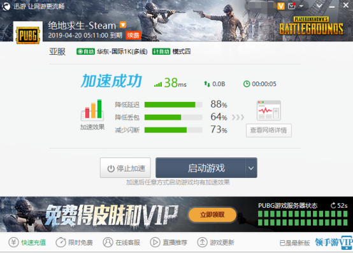Click the 启动游戏 launch button
Viewport: 353px width, 253px height.
[x=201, y=168]
